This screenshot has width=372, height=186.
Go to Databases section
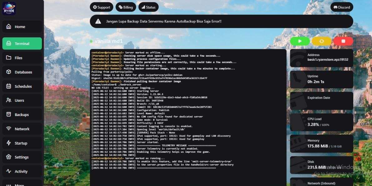[x=22, y=72]
